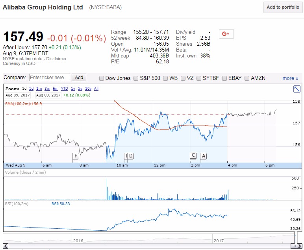Choose the 5y zoom option

tap(80, 89)
